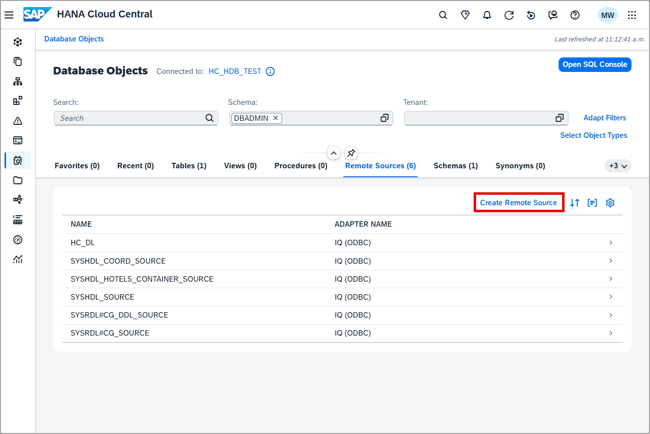Open the group-by list icon
The width and height of the screenshot is (650, 434).
coord(593,203)
